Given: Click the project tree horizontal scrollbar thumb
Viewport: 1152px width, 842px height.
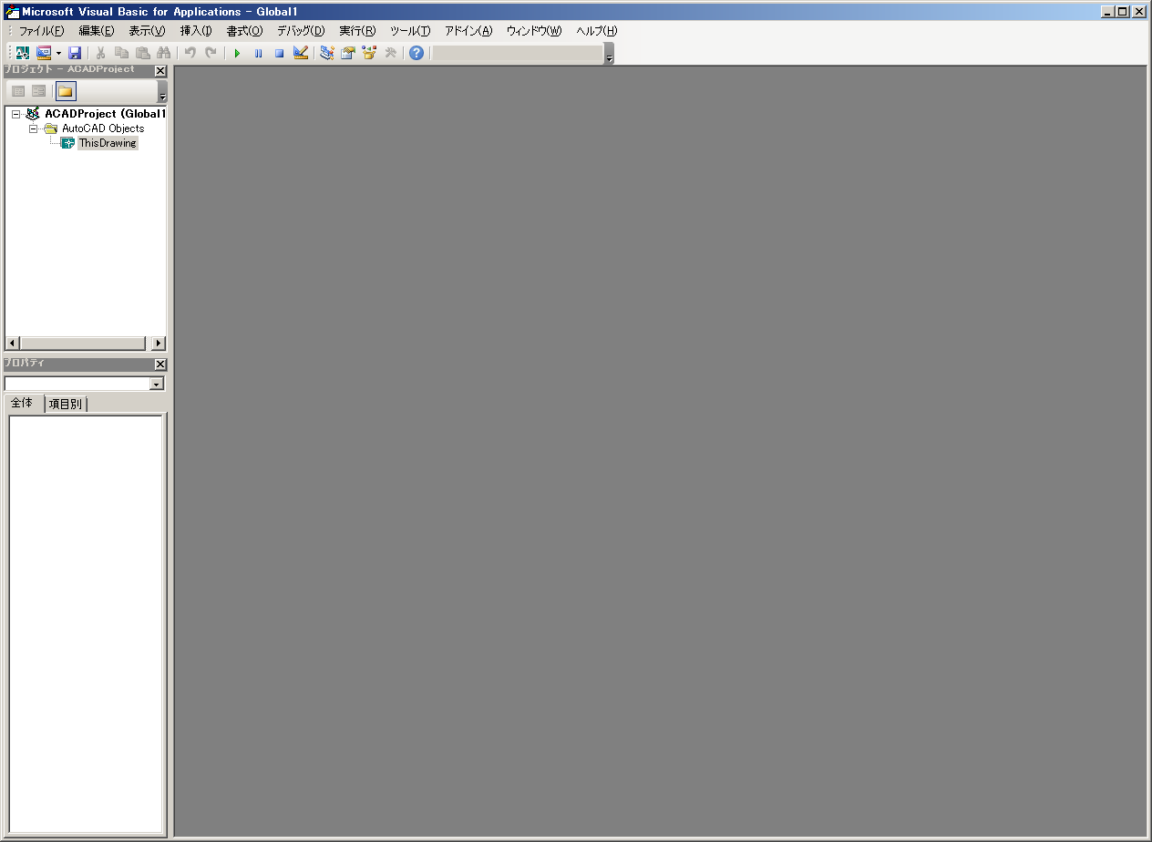Looking at the screenshot, I should click(82, 344).
